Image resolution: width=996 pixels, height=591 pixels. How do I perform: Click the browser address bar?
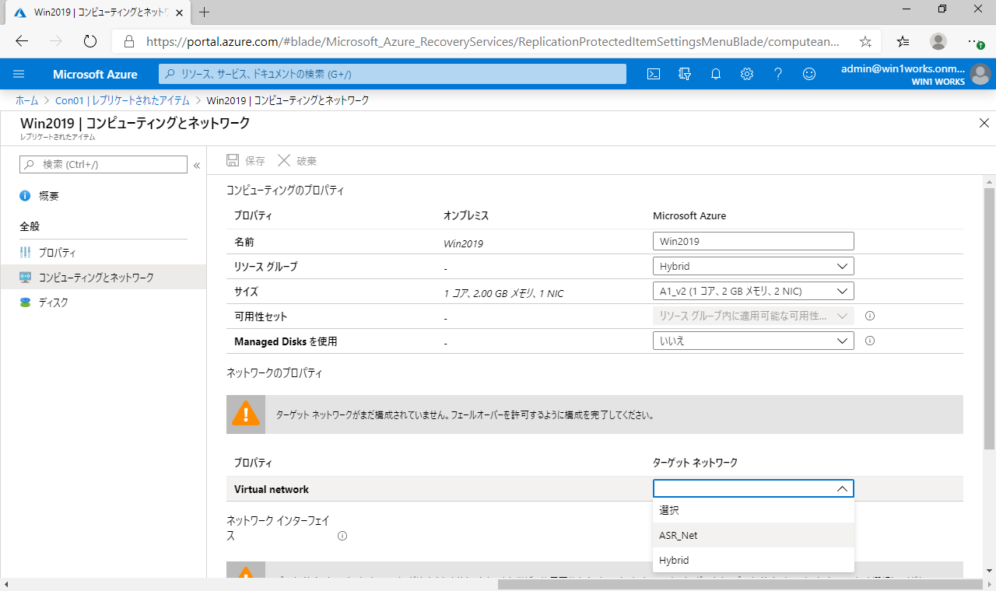[495, 41]
